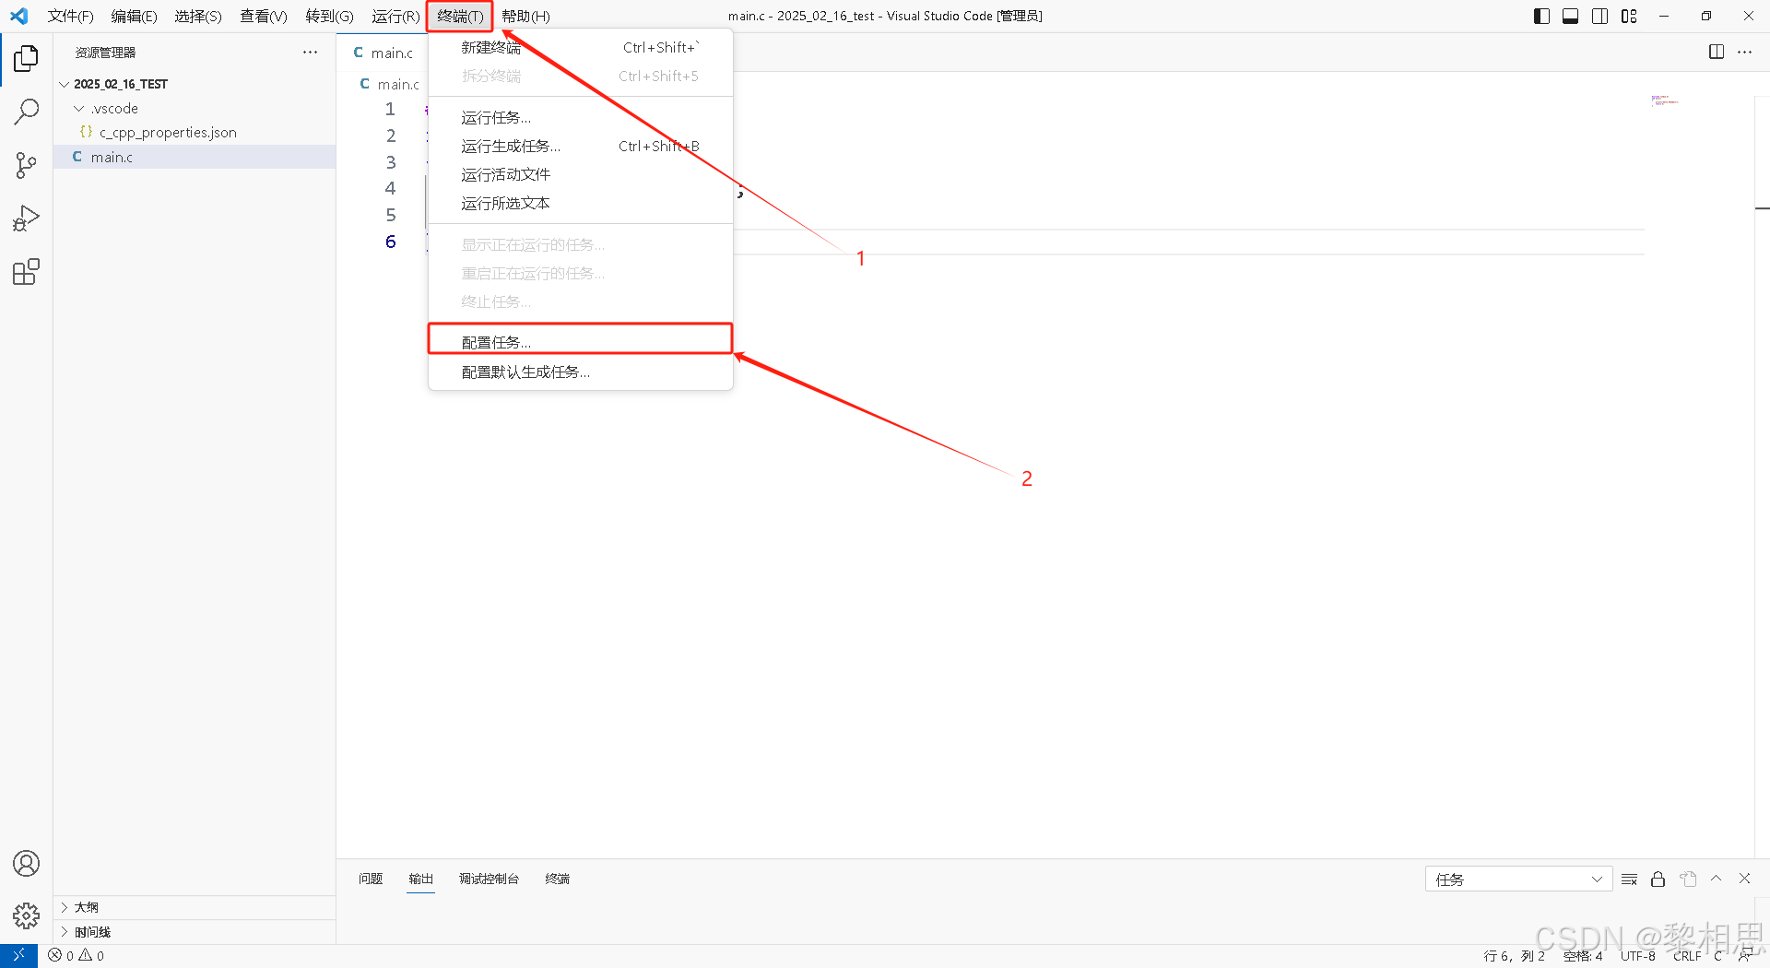Image resolution: width=1770 pixels, height=968 pixels.
Task: Click CRLF end-of-line setting
Action: (1687, 957)
